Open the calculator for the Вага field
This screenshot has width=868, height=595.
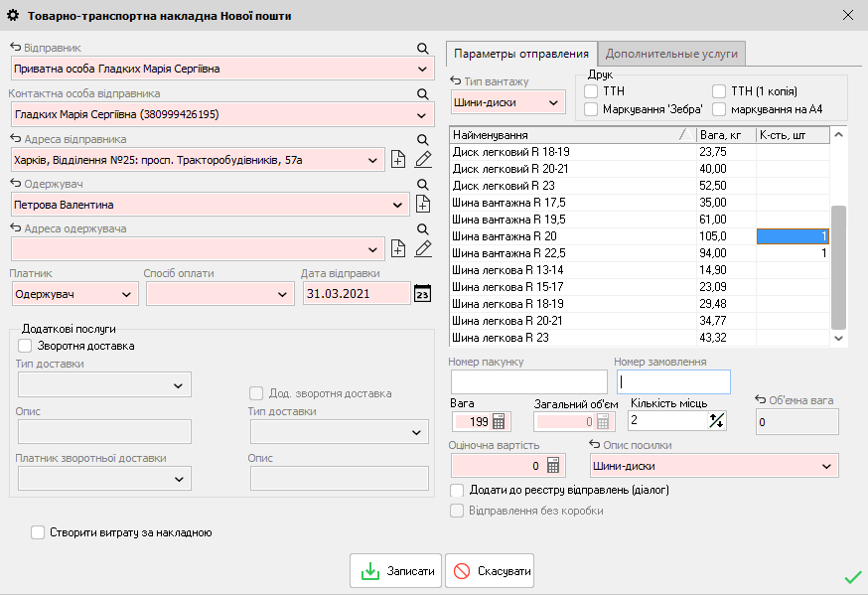tap(499, 421)
